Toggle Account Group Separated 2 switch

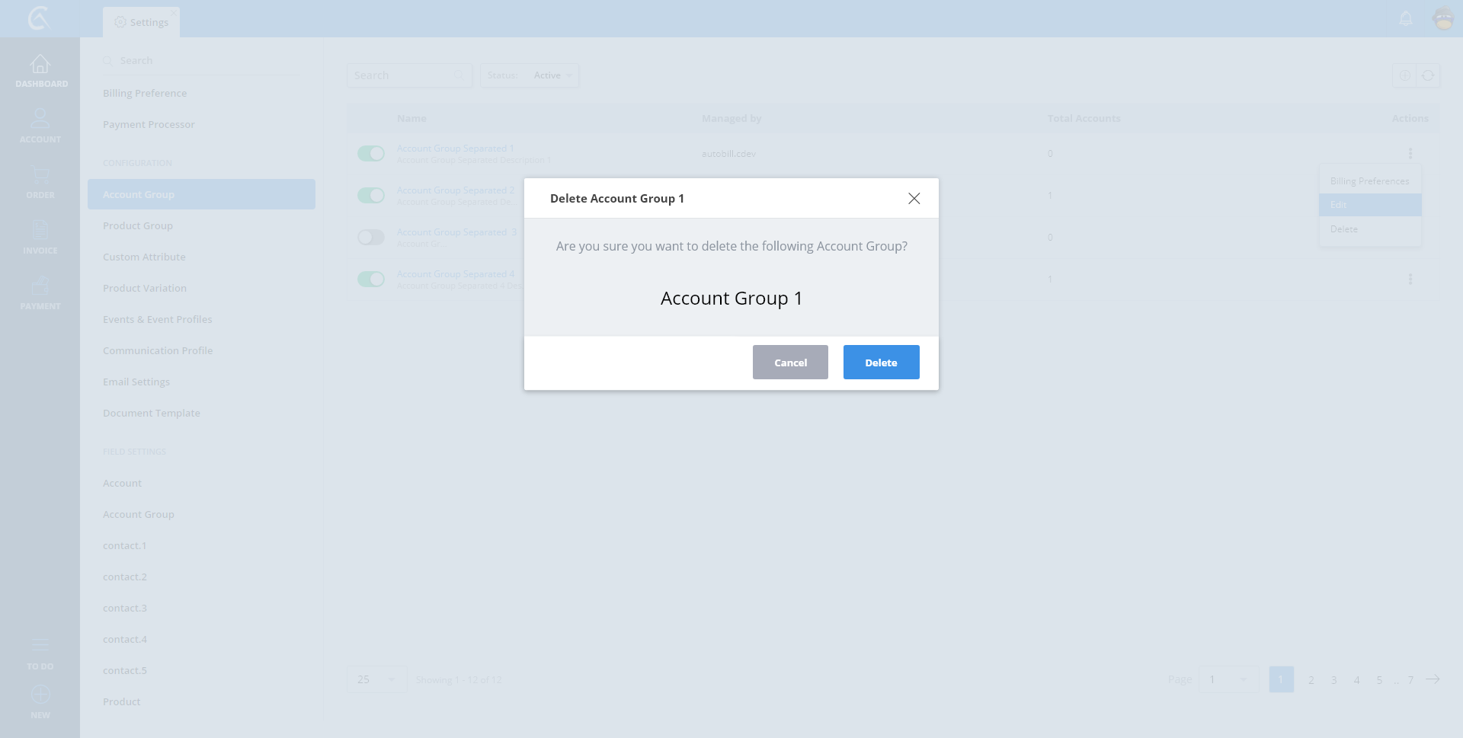[371, 196]
